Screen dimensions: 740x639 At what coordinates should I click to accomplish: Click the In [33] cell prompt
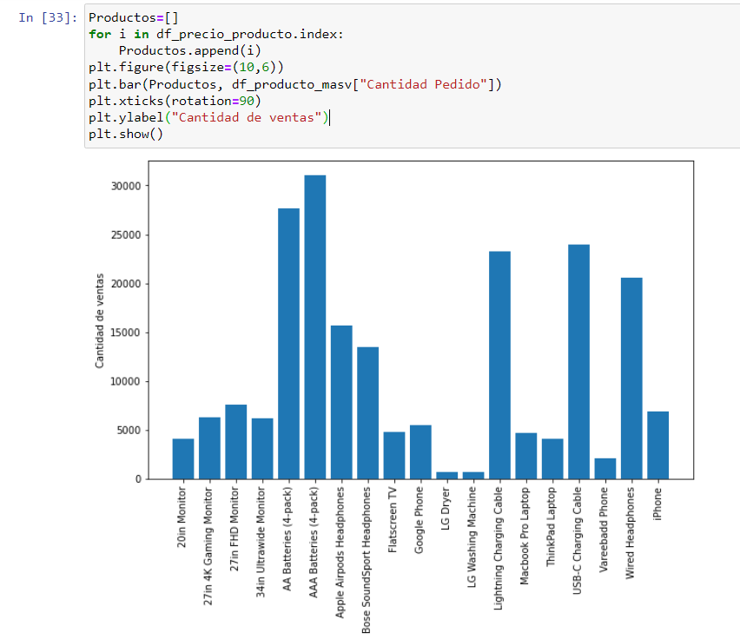47,18
